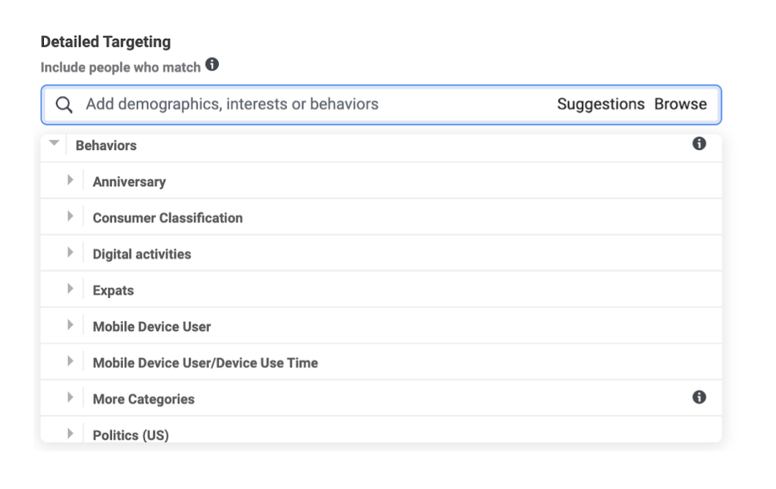Select the Politics (US) label

coord(130,435)
